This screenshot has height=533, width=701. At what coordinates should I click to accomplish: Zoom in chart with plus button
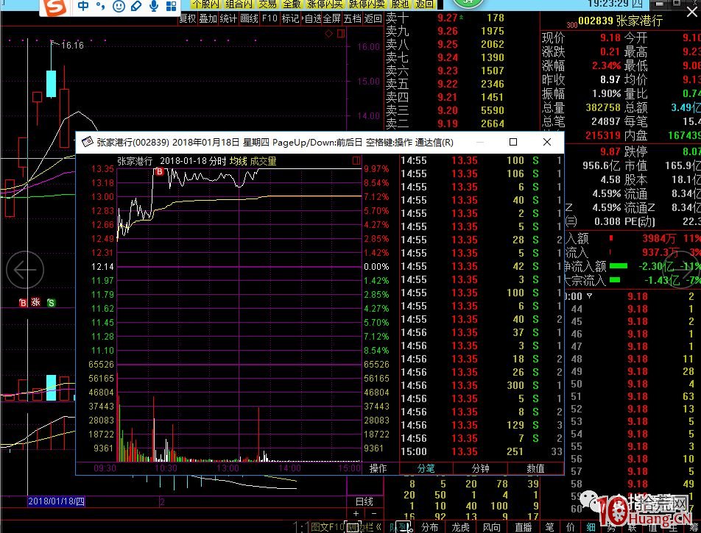tap(356, 513)
